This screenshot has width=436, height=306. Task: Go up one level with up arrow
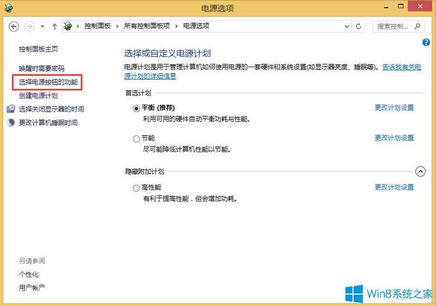click(x=55, y=27)
